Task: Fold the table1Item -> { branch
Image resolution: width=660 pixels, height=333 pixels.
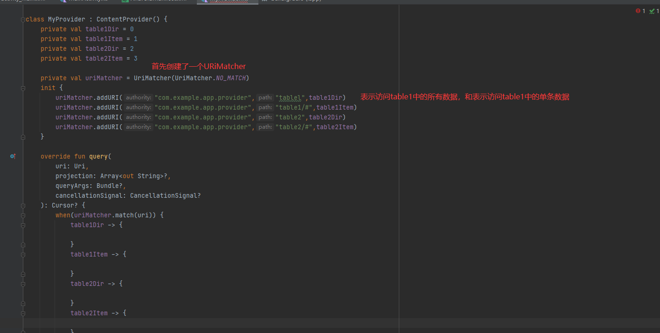Action: 22,254
